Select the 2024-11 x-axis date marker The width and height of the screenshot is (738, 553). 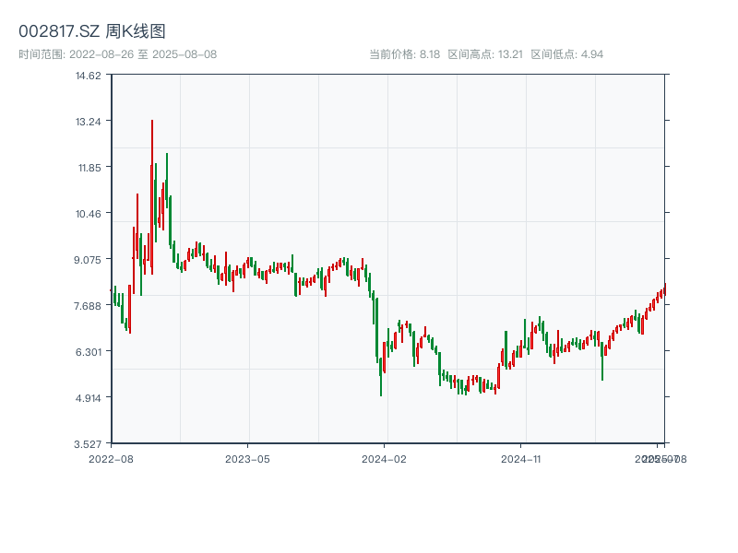(521, 458)
